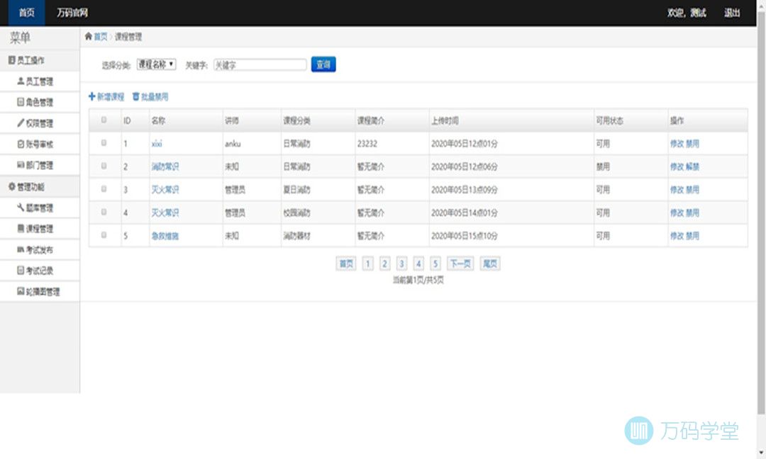This screenshot has width=766, height=459.
Task: Expand the 员工操作 sidebar group
Action: [x=40, y=60]
